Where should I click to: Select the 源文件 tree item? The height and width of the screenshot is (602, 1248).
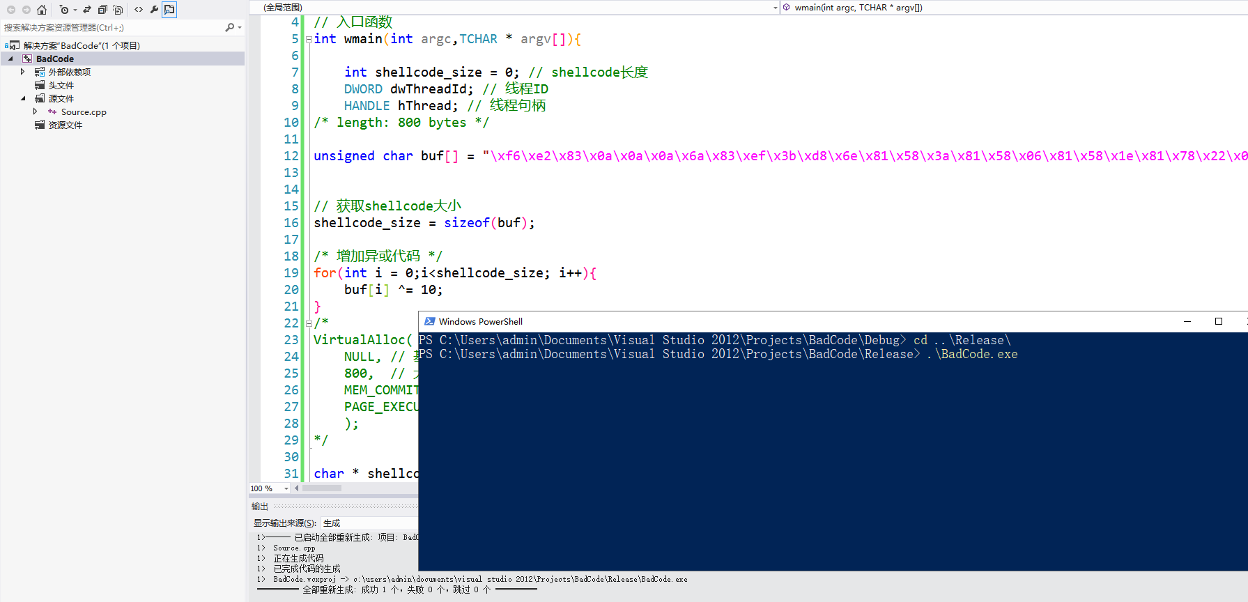61,98
